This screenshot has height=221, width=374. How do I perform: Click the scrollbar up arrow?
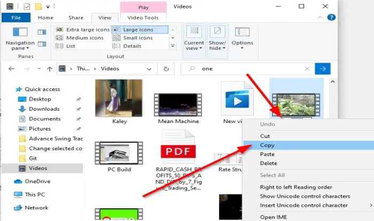[333, 82]
